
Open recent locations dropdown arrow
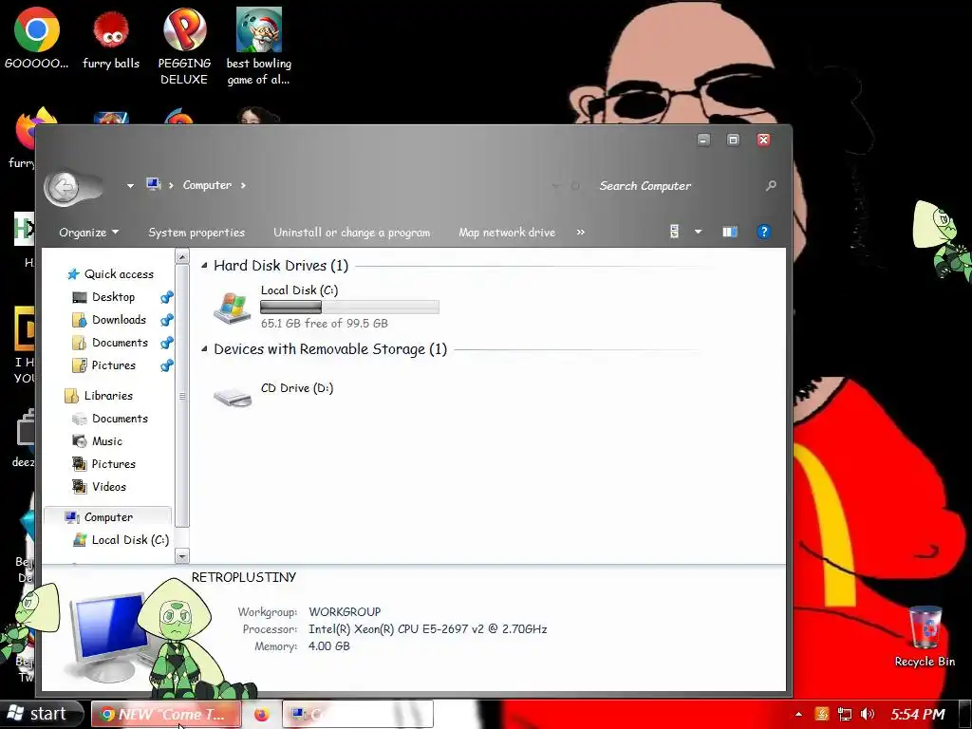click(130, 185)
